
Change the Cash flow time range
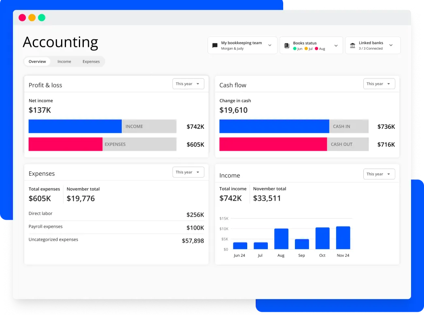pyautogui.click(x=379, y=84)
